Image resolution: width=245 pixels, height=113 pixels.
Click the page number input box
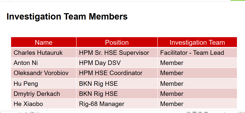(x=9, y=112)
